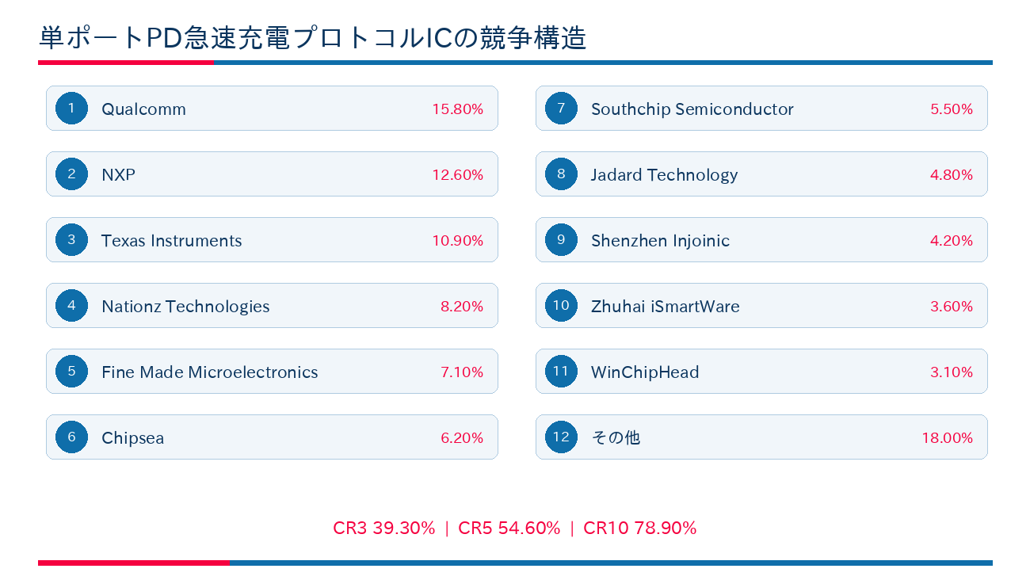Click the number 2 badge beside NXP
This screenshot has height=580, width=1030.
click(x=71, y=174)
